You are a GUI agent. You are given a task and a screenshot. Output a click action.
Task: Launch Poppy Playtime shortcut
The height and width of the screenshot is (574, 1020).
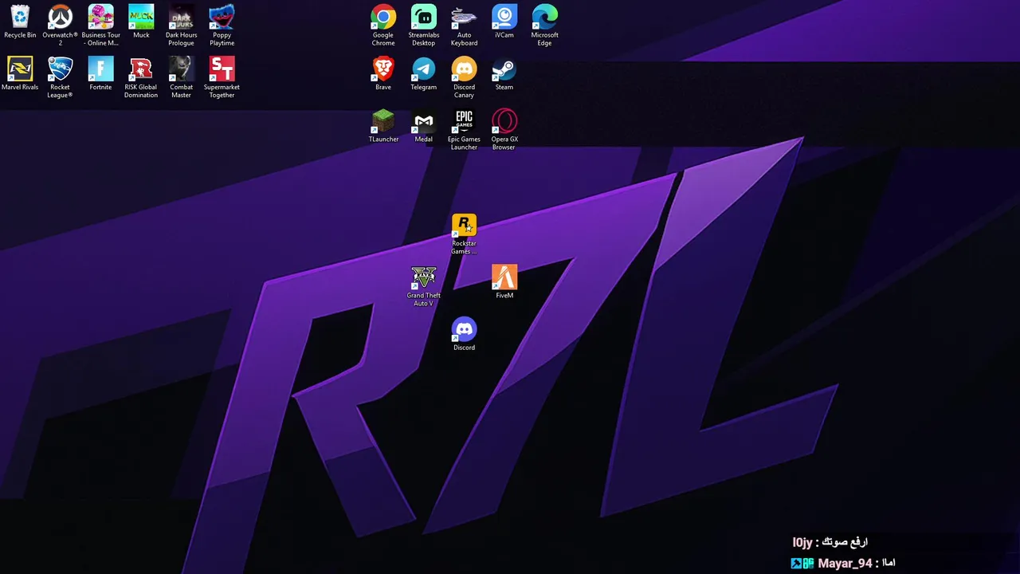coord(222,25)
